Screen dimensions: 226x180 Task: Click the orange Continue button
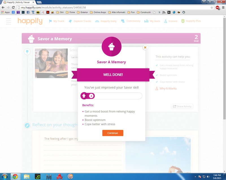tap(113, 133)
